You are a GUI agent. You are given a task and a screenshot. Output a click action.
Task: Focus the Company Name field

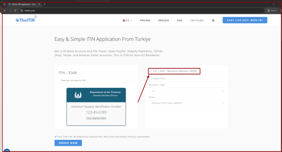[186, 79]
